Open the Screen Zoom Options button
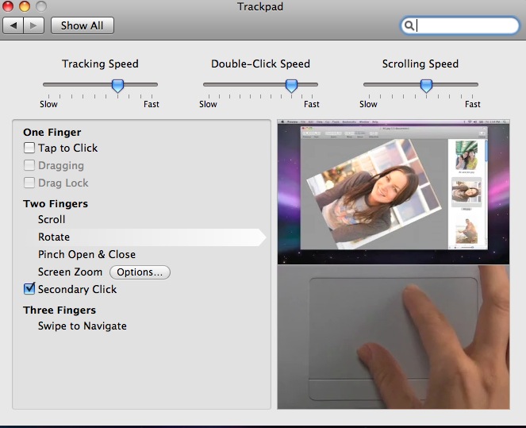The image size is (526, 428). pos(140,272)
